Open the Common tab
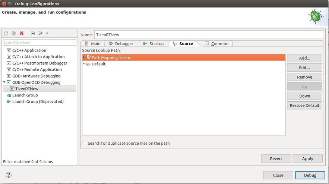 (x=216, y=44)
